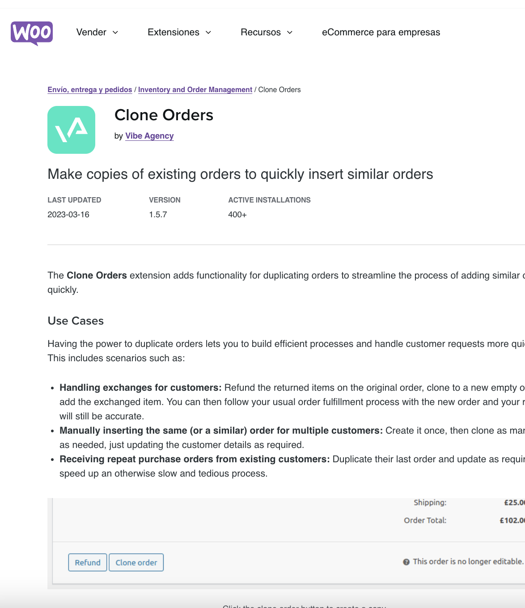Click the Woo logo
525x608 pixels.
(x=31, y=32)
